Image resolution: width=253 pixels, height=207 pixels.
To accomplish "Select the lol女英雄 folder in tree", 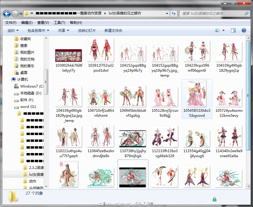I will pyautogui.click(x=36, y=175).
